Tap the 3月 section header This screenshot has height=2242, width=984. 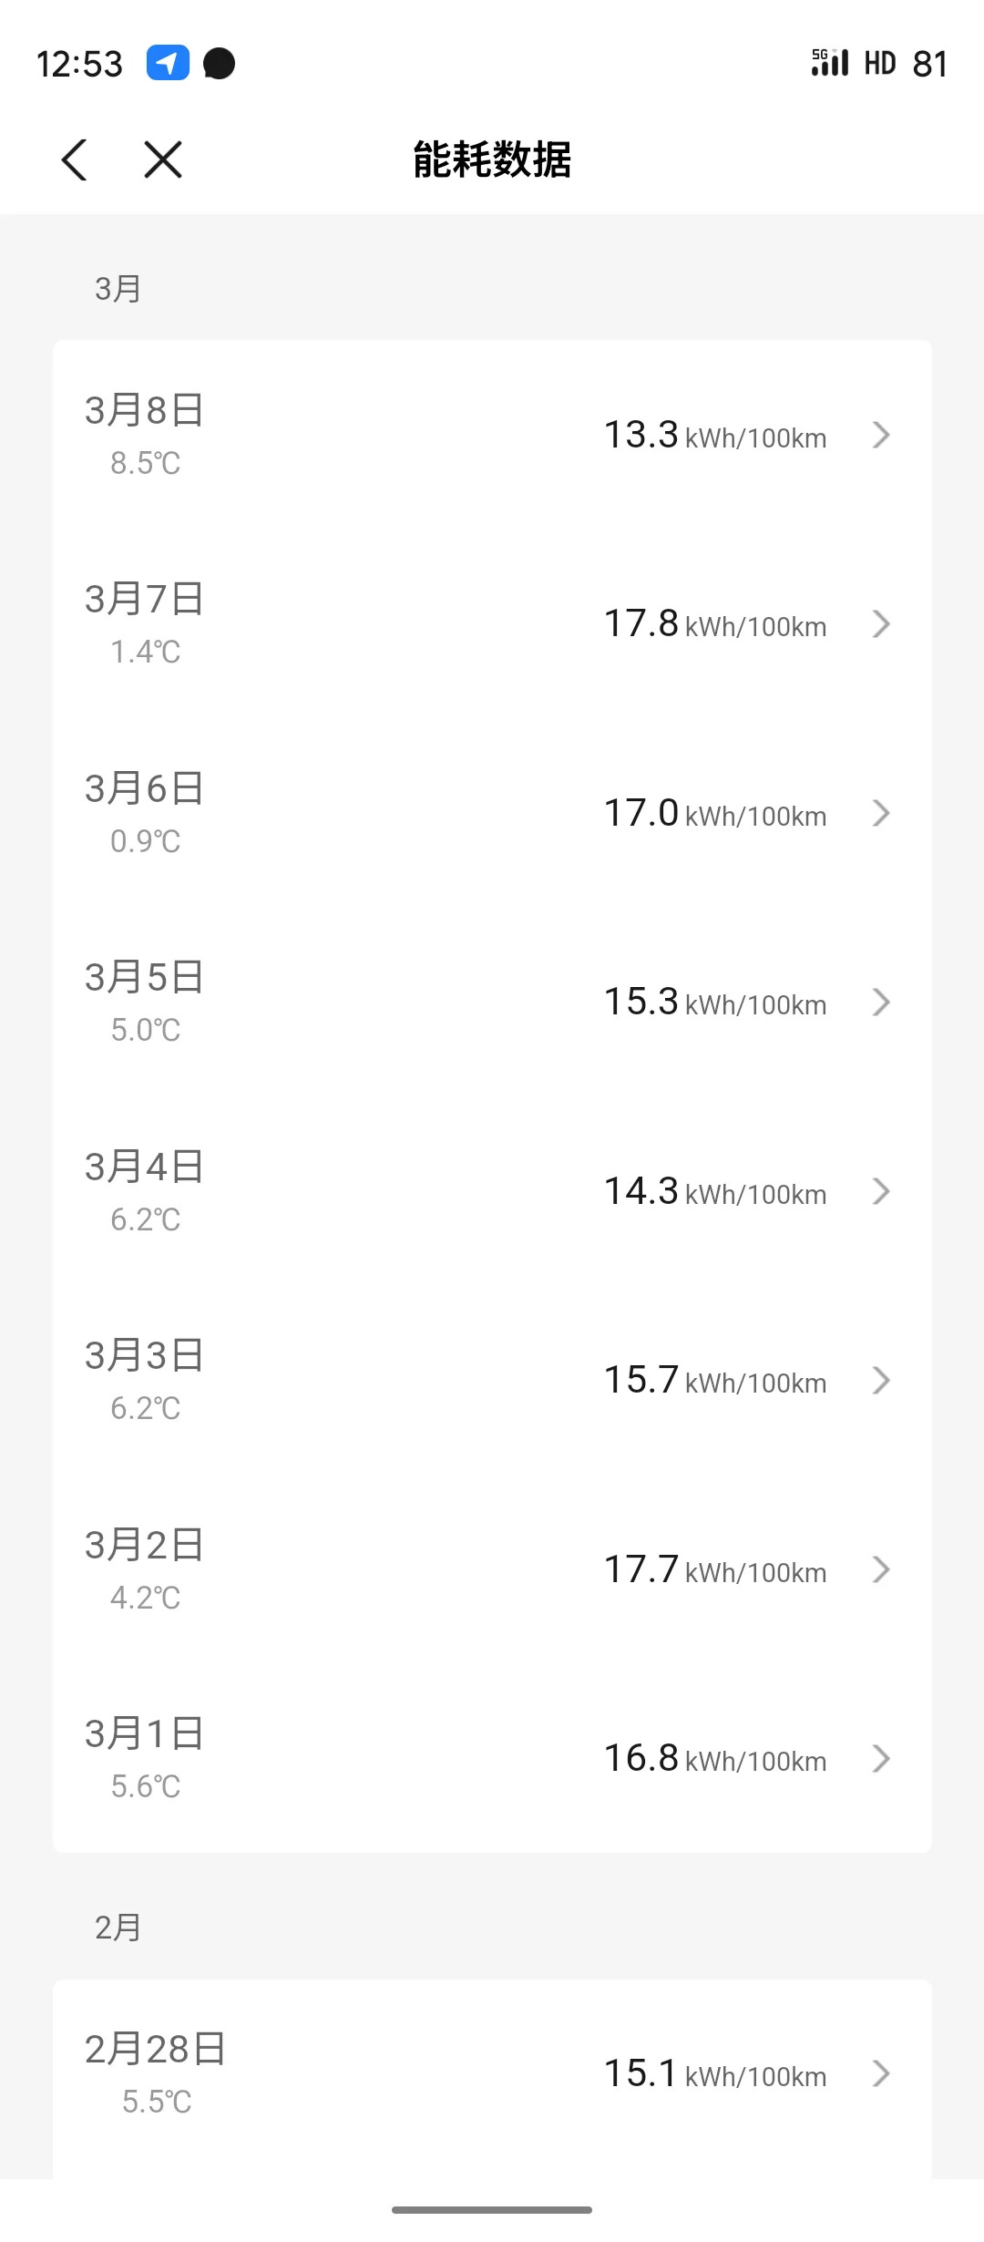[118, 289]
